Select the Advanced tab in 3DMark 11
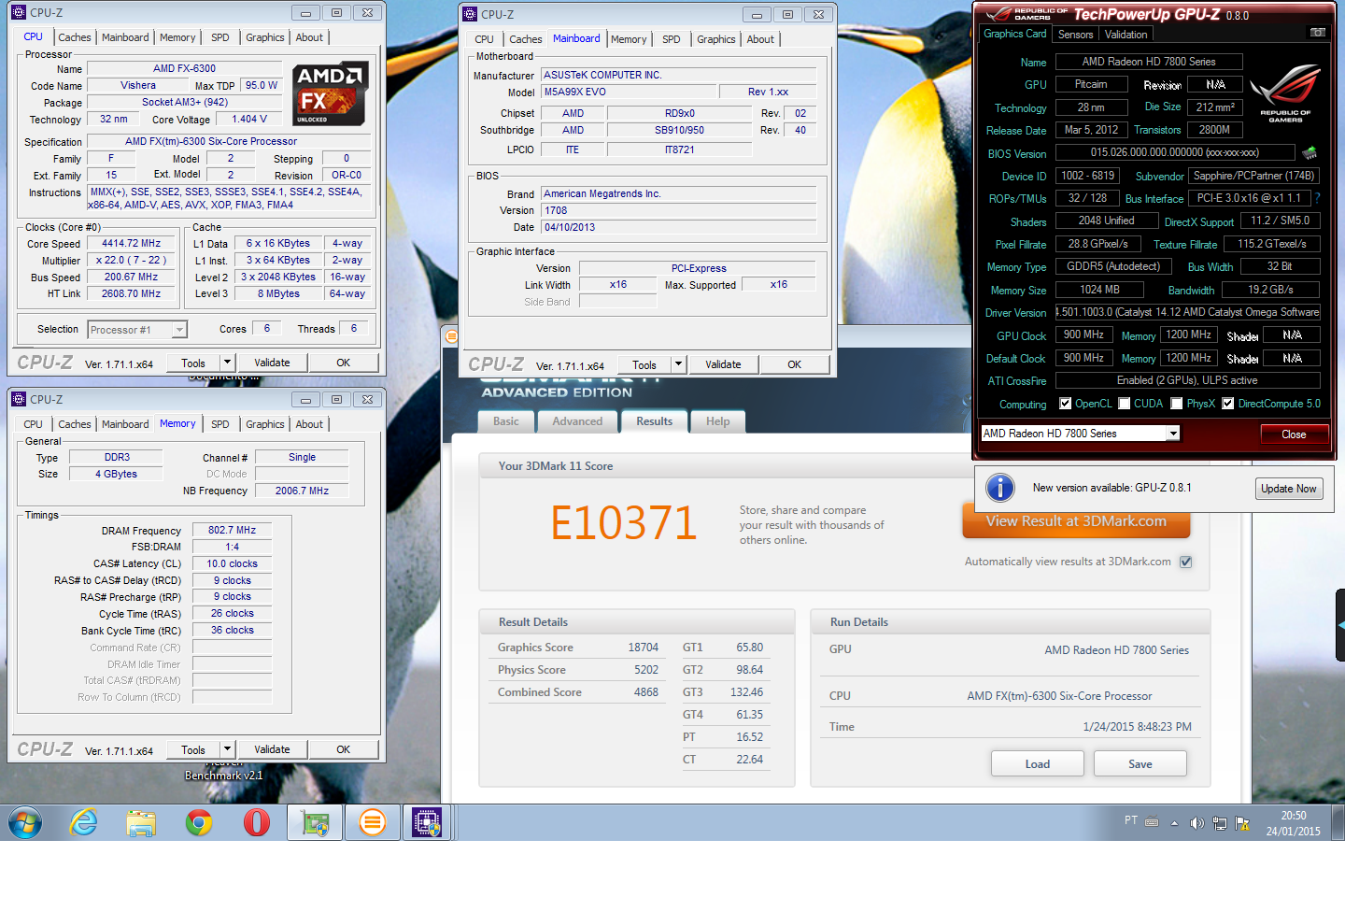 point(577,421)
